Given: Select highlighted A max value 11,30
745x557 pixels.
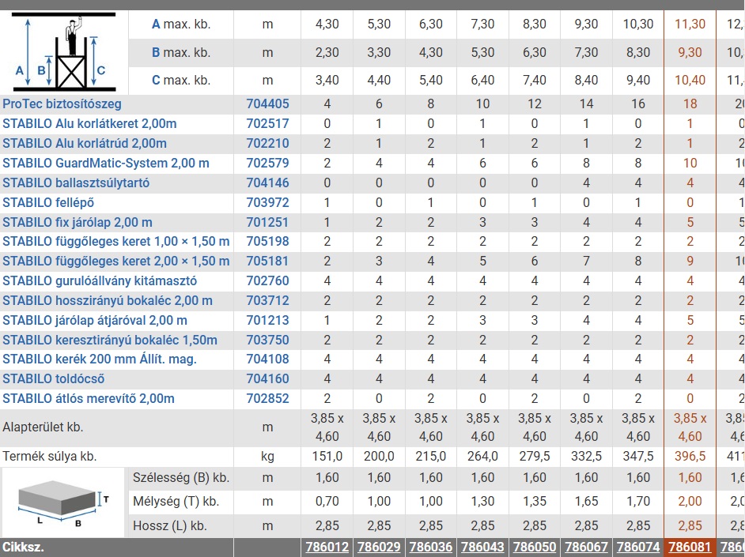Looking at the screenshot, I should click(x=690, y=24).
